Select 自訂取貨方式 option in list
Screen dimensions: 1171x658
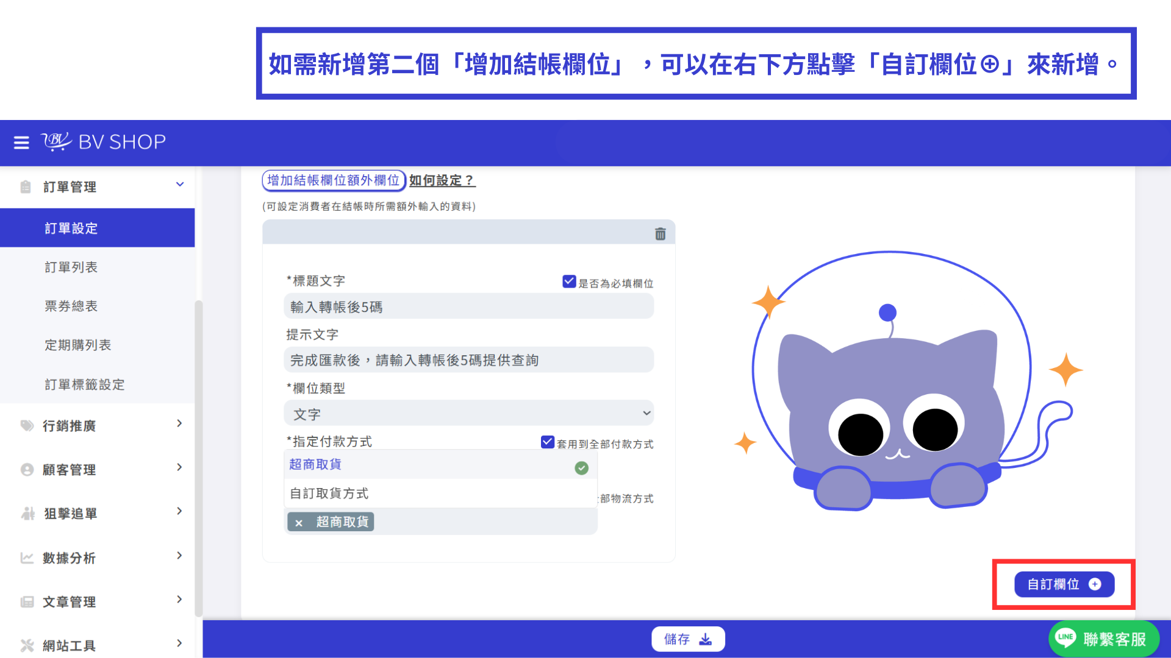440,493
